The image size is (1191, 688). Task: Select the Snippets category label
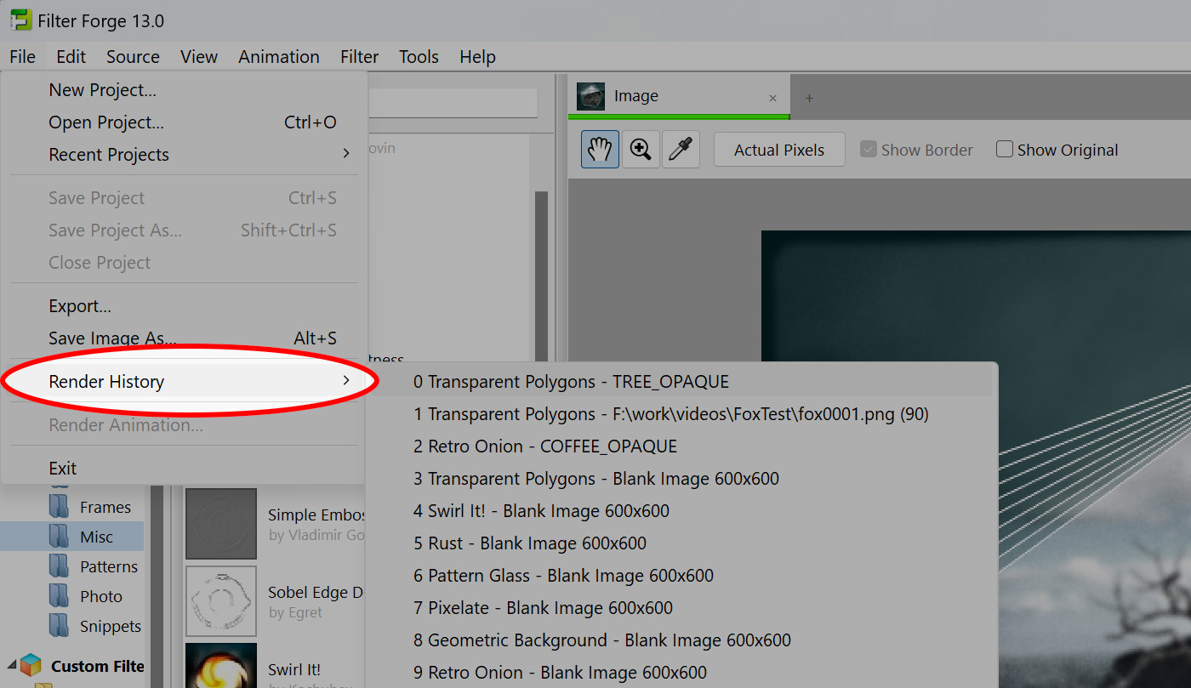[x=111, y=626]
